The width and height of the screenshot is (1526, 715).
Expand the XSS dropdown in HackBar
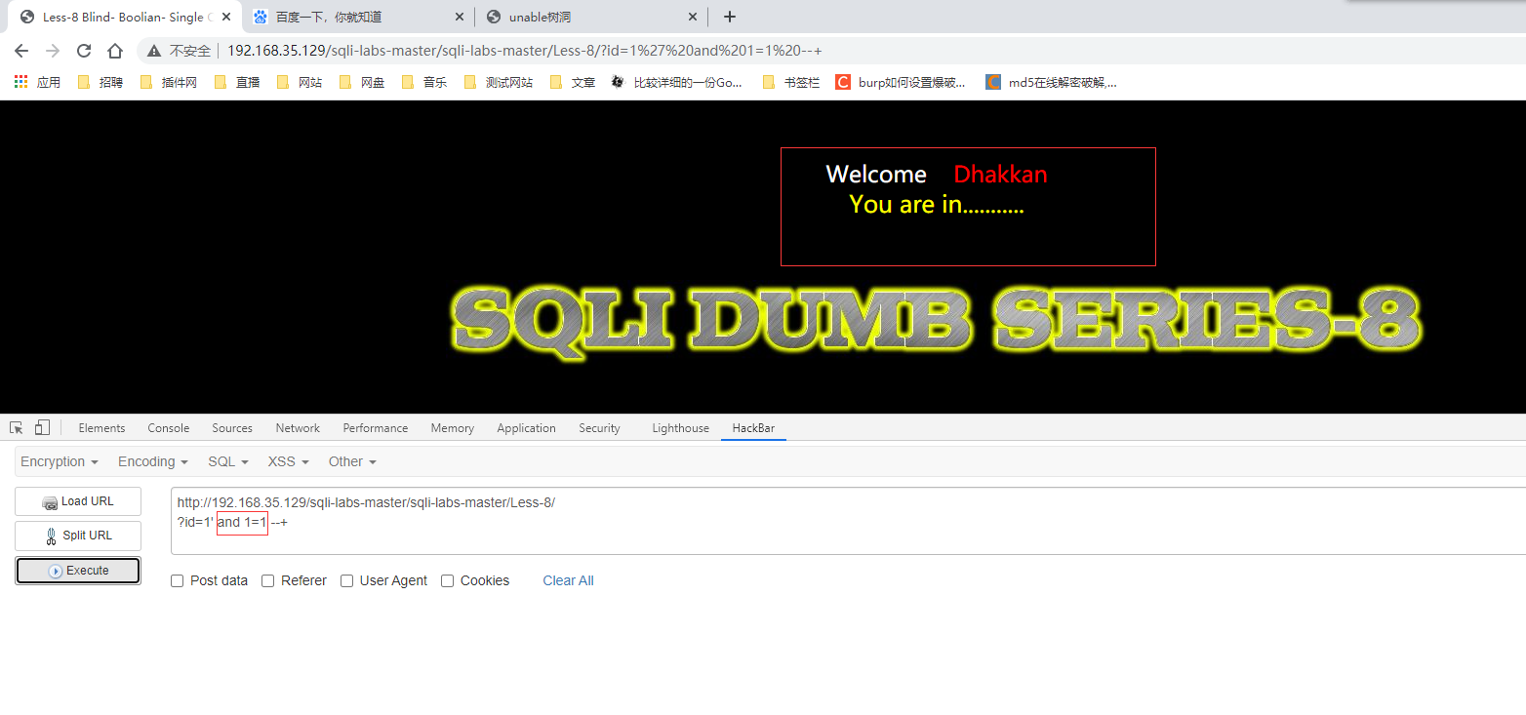pyautogui.click(x=289, y=461)
